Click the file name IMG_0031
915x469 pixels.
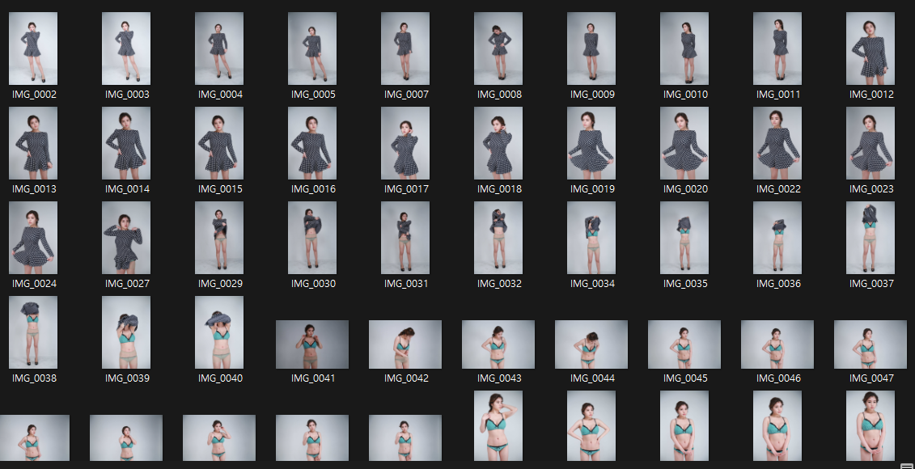click(406, 284)
